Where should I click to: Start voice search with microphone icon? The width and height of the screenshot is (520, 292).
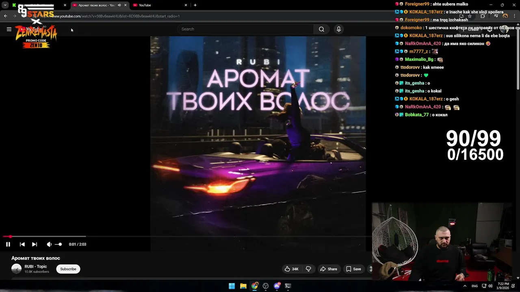point(338,29)
